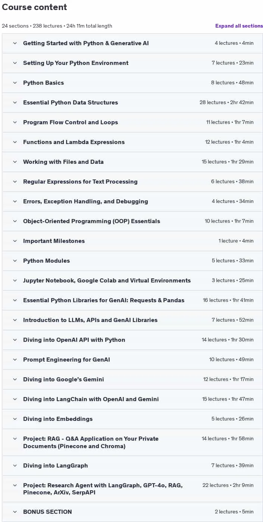Click chevron for Object-Oriented Programming Essentials
The height and width of the screenshot is (522, 263).
pyautogui.click(x=15, y=221)
